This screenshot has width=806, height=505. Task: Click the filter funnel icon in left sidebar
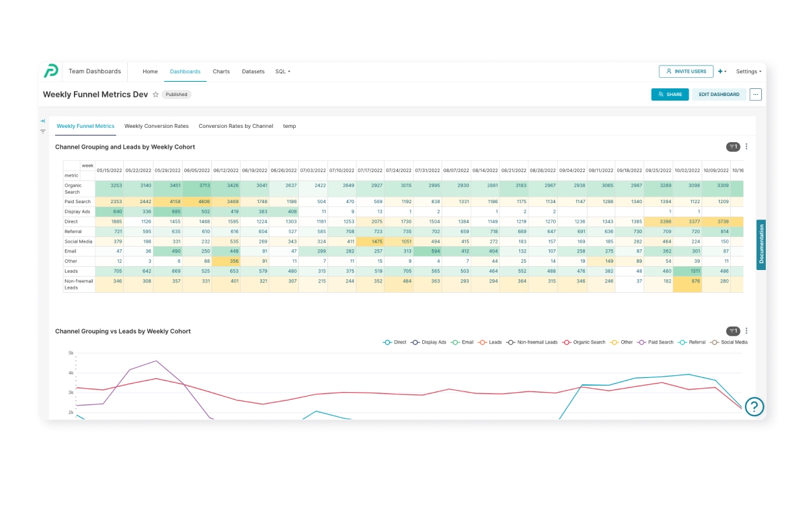click(x=43, y=132)
